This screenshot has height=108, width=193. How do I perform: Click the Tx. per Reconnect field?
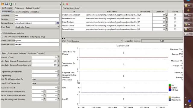point(45,88)
